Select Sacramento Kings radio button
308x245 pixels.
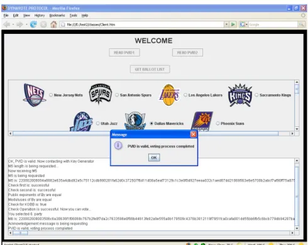click(x=256, y=95)
